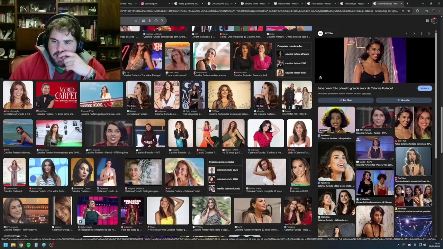This screenshot has height=249, width=443.
Task: Open the article title about primeiro grande amor
Action: tap(355, 88)
